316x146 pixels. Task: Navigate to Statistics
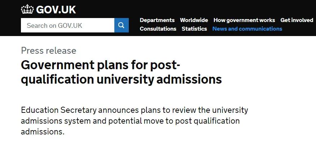(x=194, y=29)
